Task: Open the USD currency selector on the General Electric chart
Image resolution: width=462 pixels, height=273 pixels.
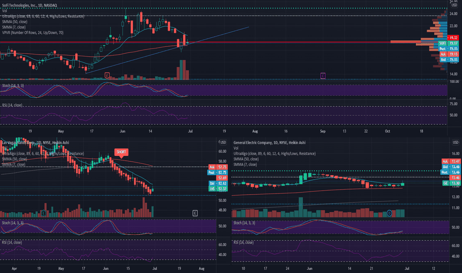Action: click(456, 142)
